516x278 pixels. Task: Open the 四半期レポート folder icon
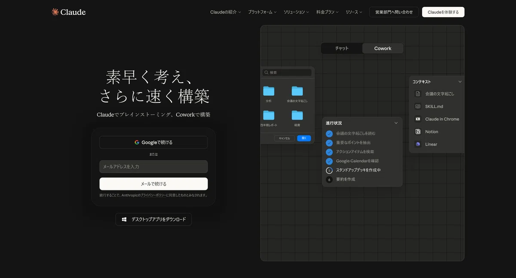coord(269,115)
